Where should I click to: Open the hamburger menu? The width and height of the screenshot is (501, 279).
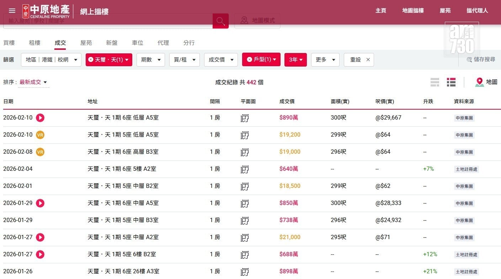[x=12, y=11]
